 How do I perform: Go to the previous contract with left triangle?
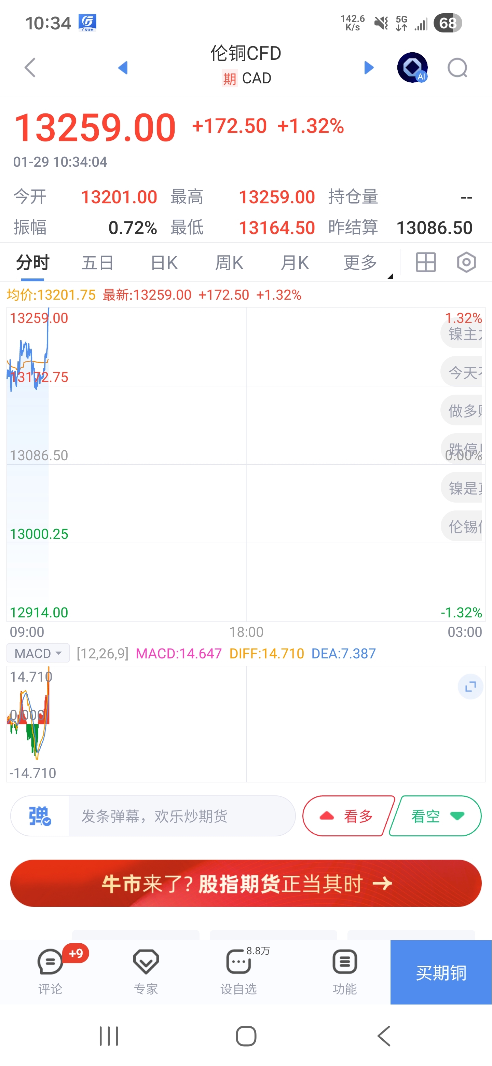[x=123, y=67]
